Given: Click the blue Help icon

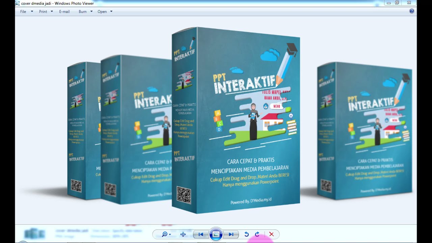Looking at the screenshot, I should point(412,11).
